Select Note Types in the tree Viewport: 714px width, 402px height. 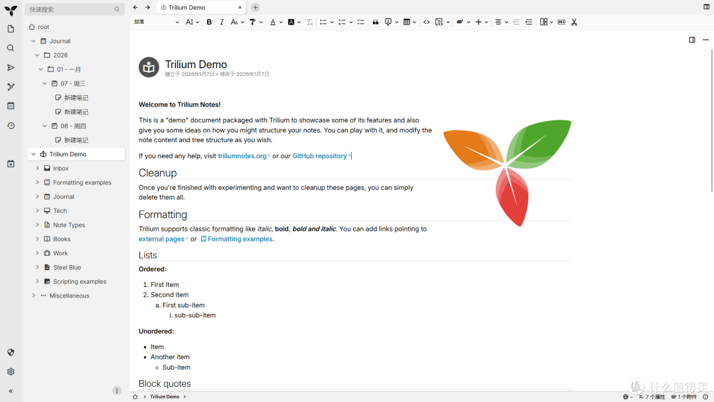click(69, 225)
